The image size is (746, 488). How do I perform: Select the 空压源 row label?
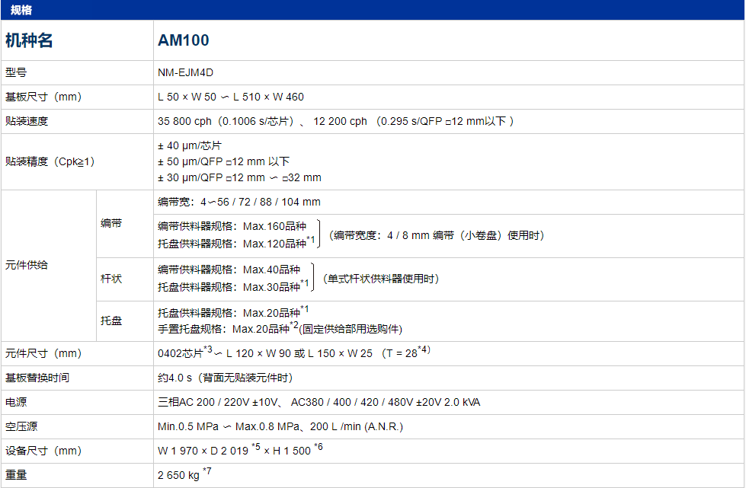point(21,426)
